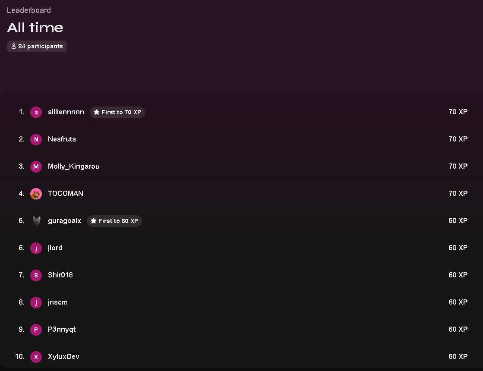Click jnscm's avatar icon
The width and height of the screenshot is (483, 371).
tap(36, 302)
